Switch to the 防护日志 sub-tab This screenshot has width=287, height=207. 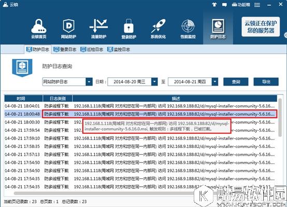(38, 49)
